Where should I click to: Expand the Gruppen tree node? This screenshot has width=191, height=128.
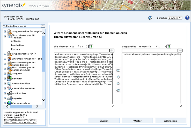(x=5, y=74)
